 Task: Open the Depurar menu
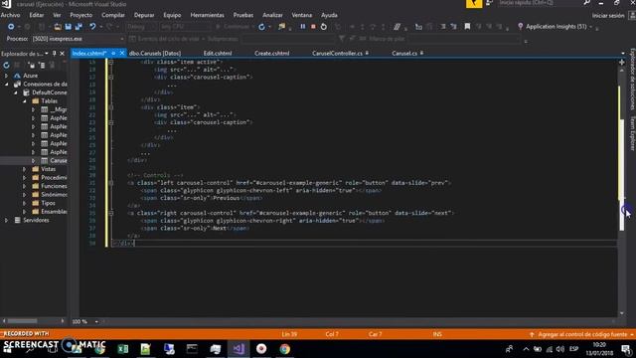pos(144,15)
